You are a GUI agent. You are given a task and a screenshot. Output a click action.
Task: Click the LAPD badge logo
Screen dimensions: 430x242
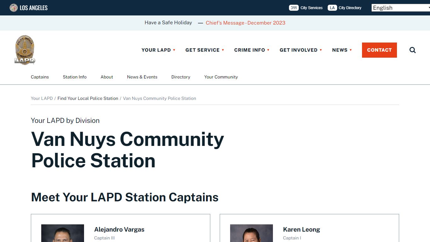click(x=25, y=50)
